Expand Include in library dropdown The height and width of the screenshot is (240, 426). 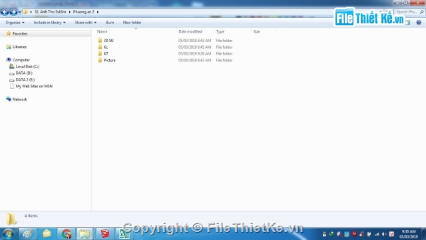point(49,23)
